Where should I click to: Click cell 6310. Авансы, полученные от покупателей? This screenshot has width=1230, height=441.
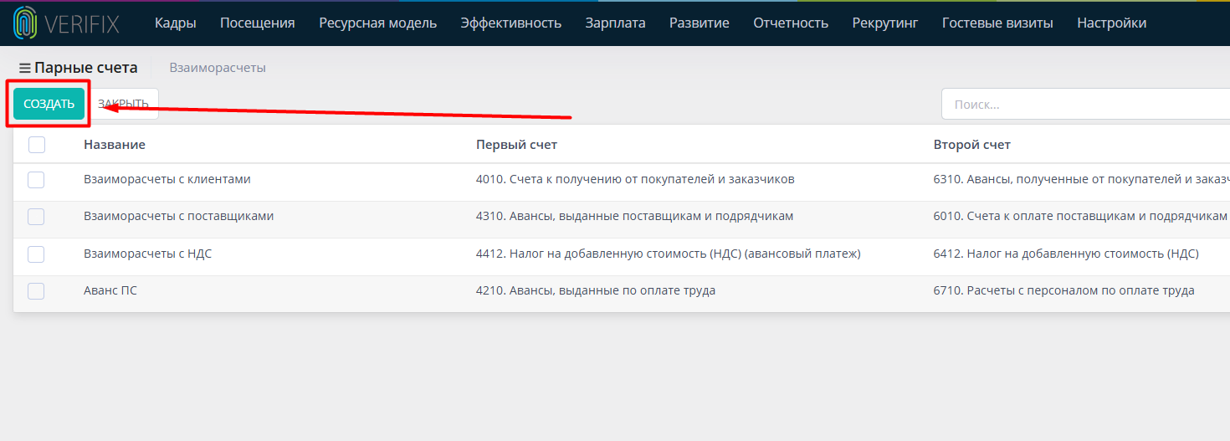click(x=1082, y=179)
